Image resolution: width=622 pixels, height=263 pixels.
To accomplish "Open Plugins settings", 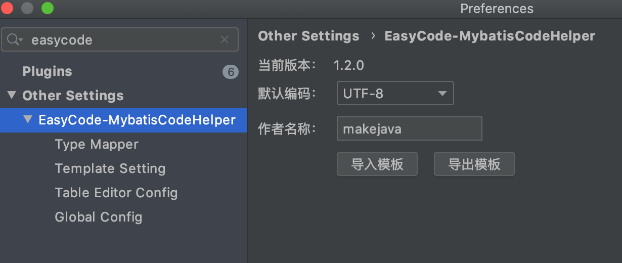I will (x=47, y=72).
